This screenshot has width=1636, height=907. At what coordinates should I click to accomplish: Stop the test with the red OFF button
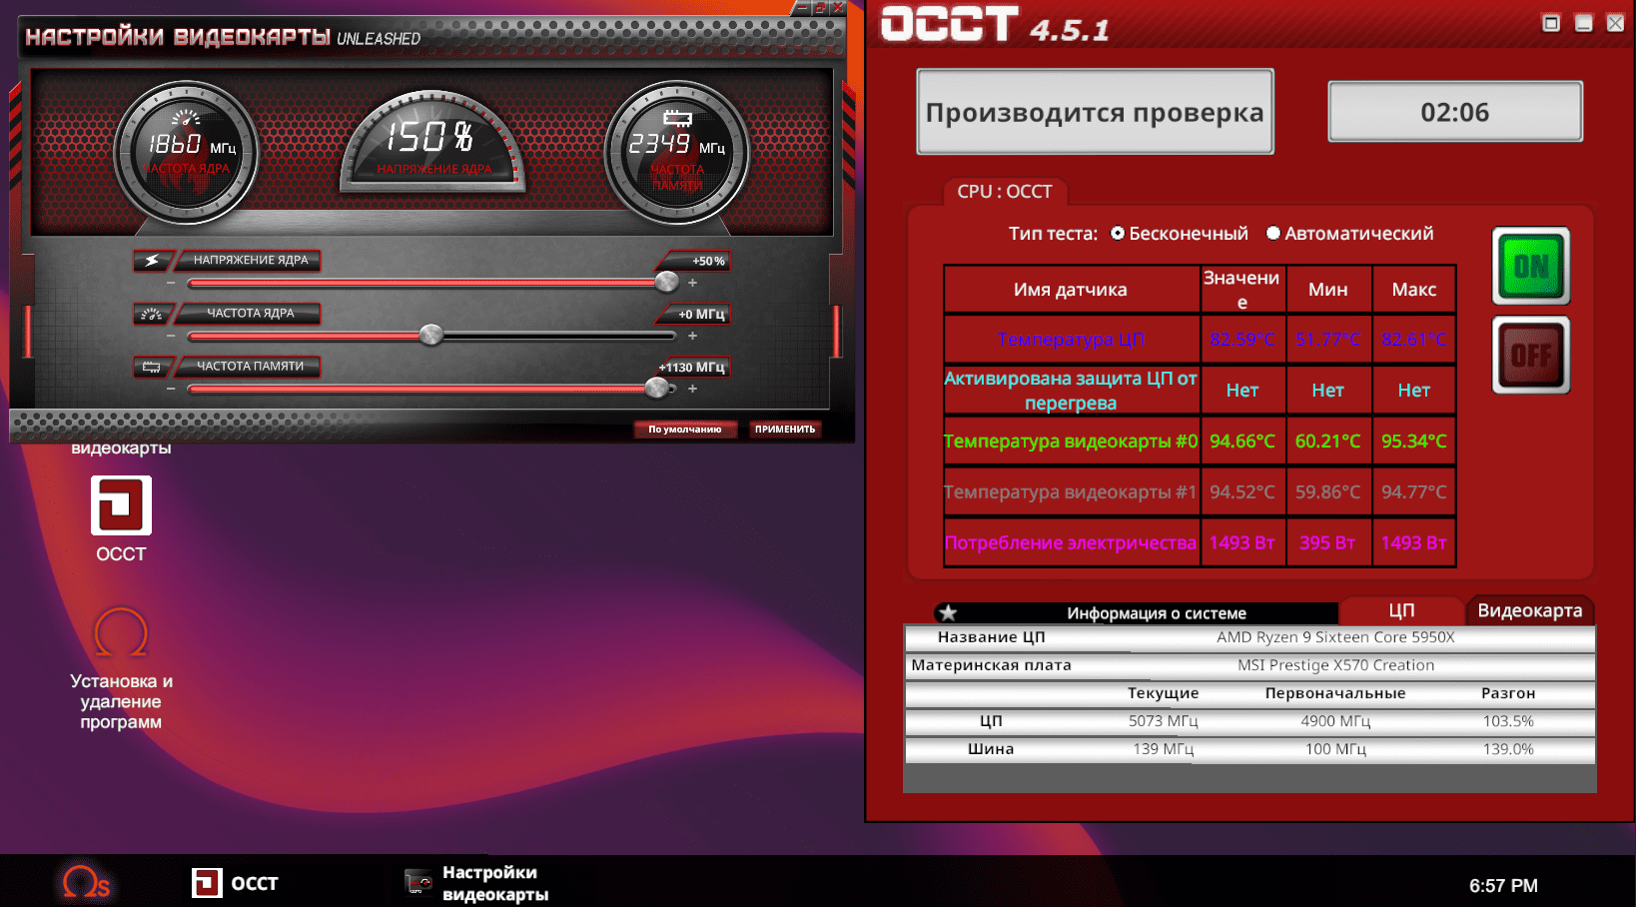coord(1531,355)
